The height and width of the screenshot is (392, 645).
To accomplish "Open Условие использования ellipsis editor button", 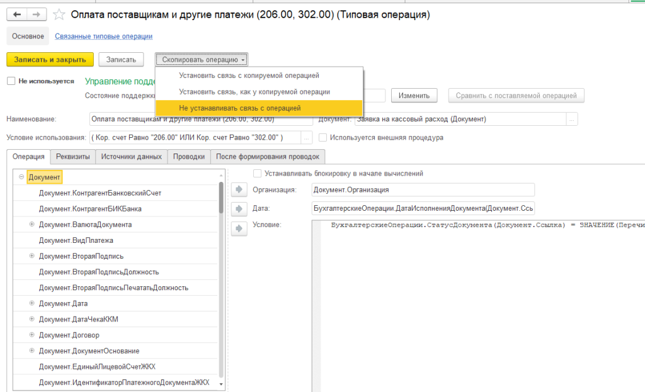I will coord(307,138).
